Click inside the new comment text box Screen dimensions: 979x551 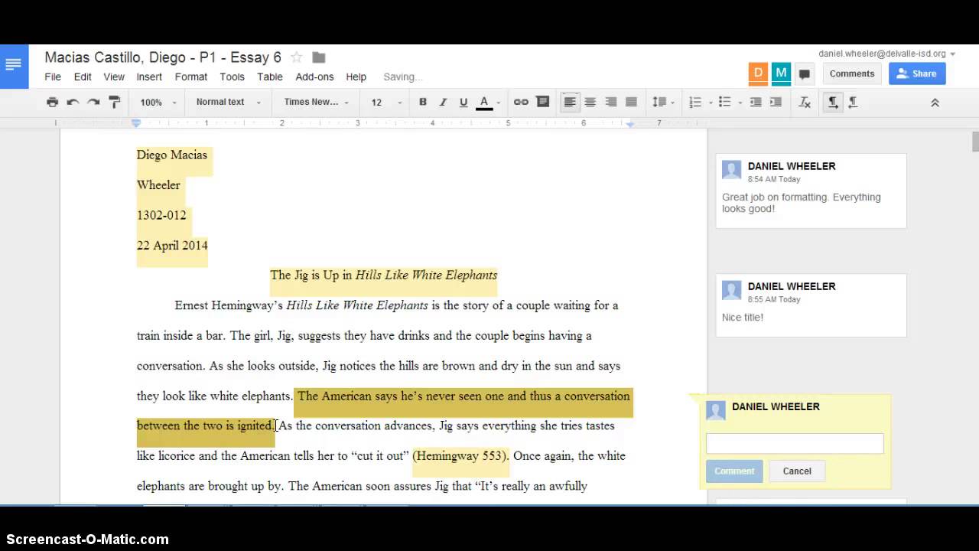click(x=794, y=443)
